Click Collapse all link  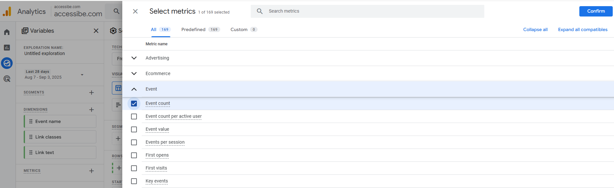click(535, 29)
